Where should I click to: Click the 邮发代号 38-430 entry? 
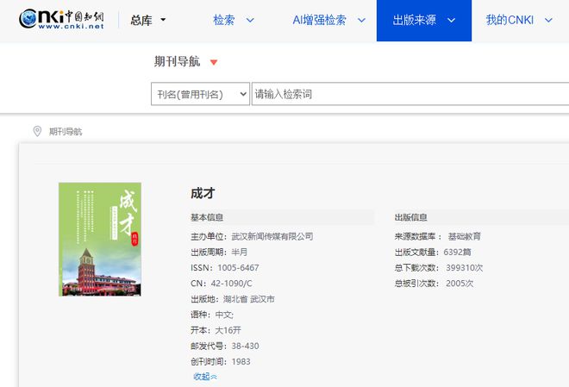(225, 346)
